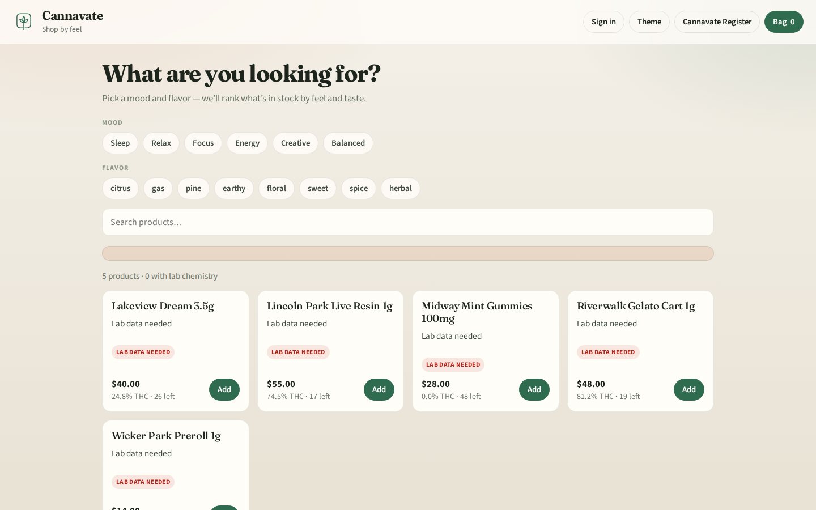Open the Bag with 0 items
This screenshot has height=510, width=816.
click(784, 22)
